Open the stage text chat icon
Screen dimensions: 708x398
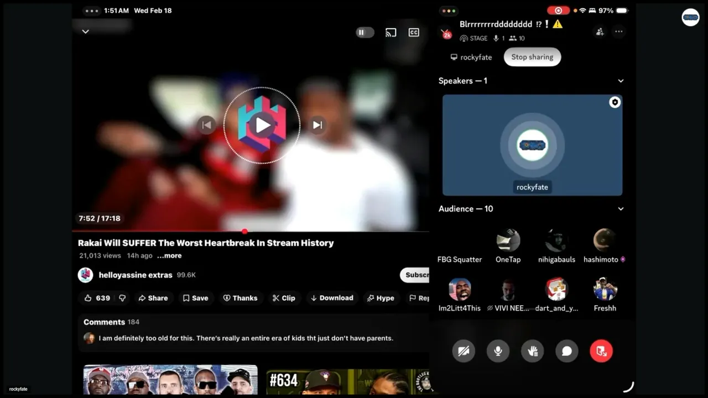pos(567,351)
